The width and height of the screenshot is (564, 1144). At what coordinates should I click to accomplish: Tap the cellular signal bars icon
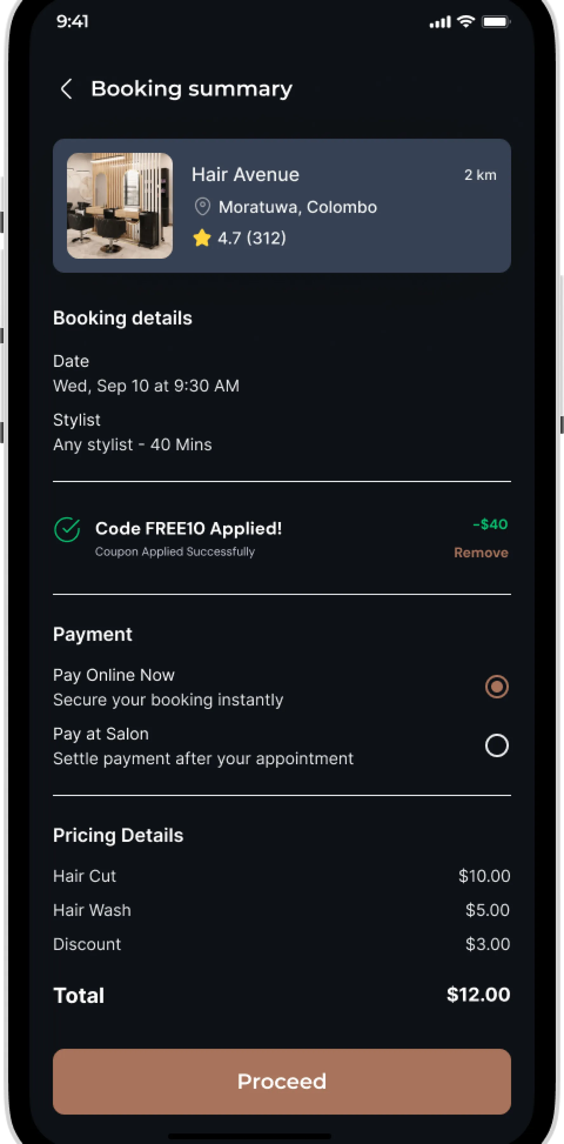[440, 22]
